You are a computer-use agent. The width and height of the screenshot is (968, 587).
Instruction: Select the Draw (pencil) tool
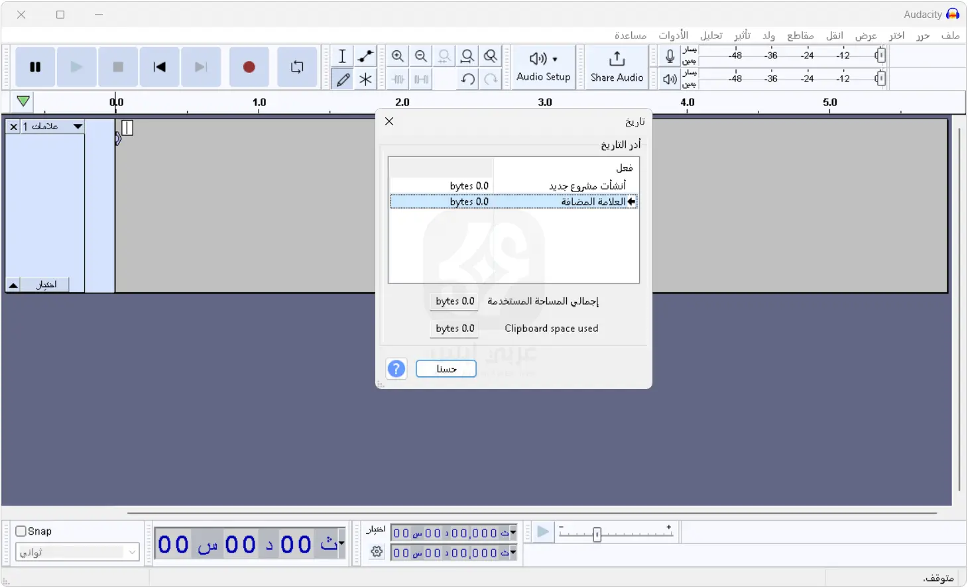pyautogui.click(x=342, y=79)
